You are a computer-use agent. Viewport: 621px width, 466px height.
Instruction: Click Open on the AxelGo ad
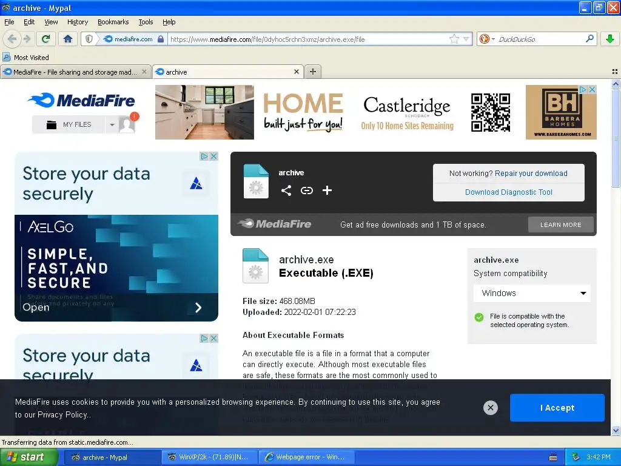[x=36, y=308]
